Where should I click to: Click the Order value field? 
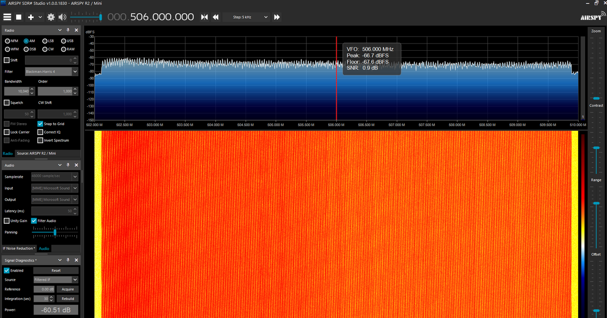click(55, 91)
